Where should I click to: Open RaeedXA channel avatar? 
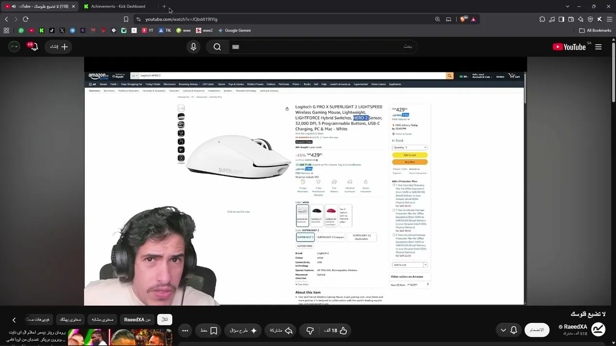pyautogui.click(x=598, y=330)
